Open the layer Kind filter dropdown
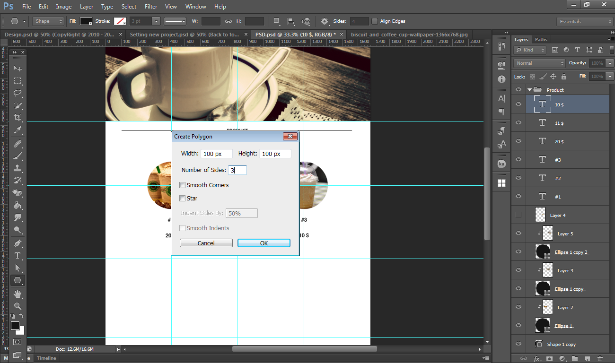Image resolution: width=615 pixels, height=363 pixels. [530, 50]
